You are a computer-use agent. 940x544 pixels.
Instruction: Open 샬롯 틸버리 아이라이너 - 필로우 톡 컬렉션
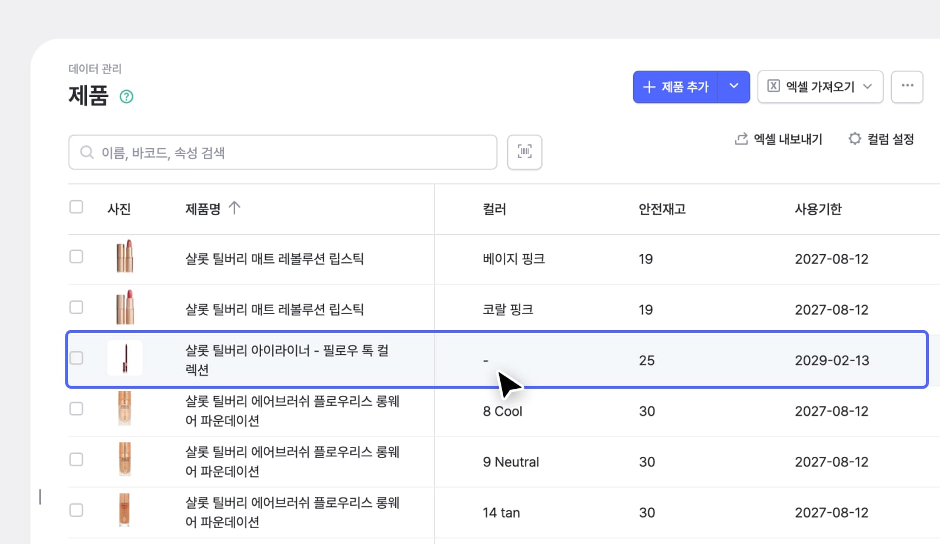(287, 360)
